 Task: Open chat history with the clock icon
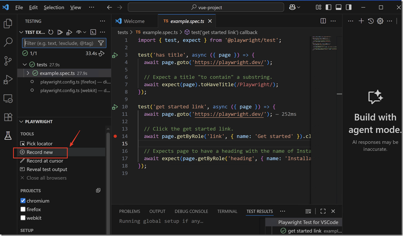(371, 21)
